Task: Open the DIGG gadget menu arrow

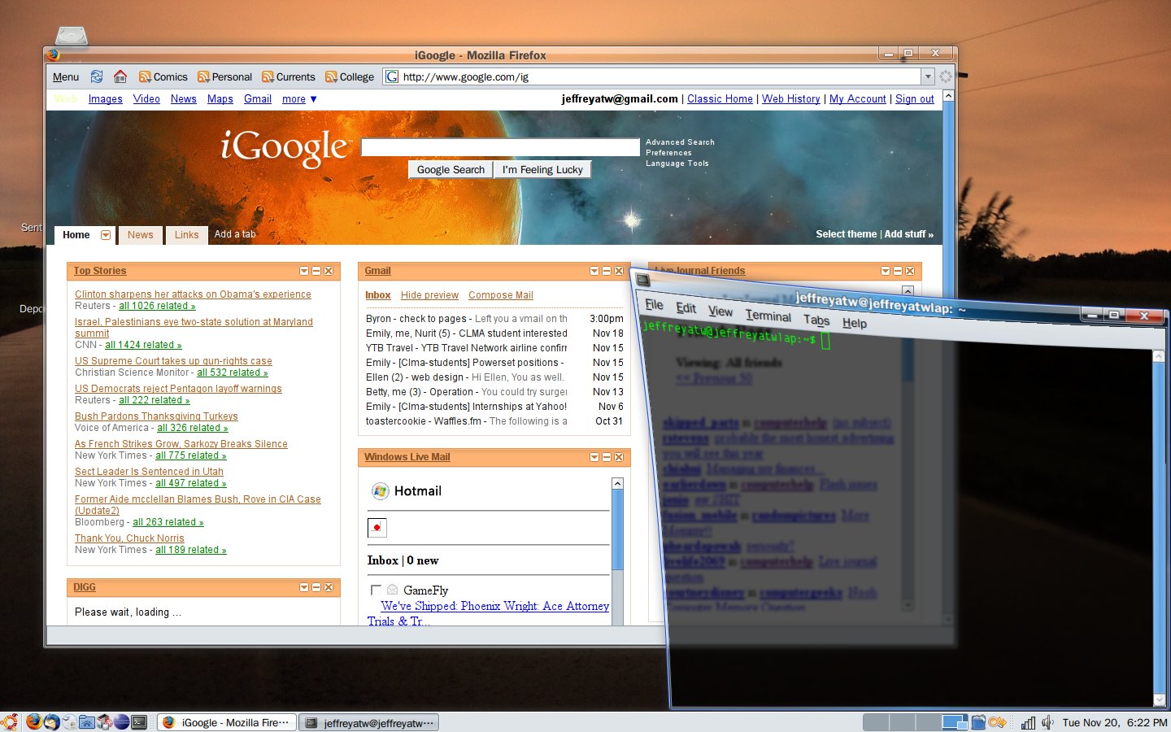Action: (x=304, y=587)
